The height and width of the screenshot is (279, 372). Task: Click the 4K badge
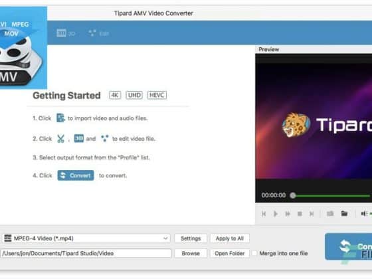click(115, 95)
